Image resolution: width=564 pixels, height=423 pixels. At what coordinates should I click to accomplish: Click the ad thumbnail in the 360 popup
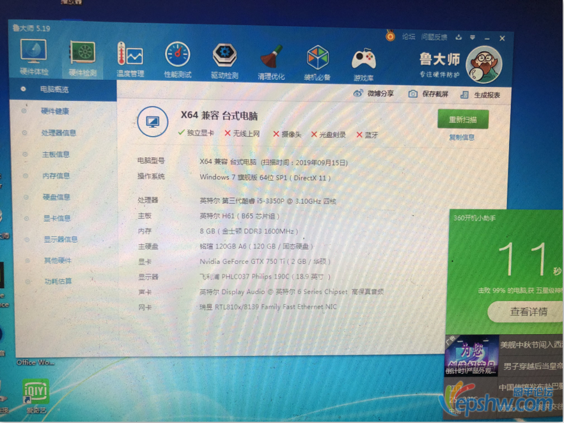pyautogui.click(x=472, y=355)
